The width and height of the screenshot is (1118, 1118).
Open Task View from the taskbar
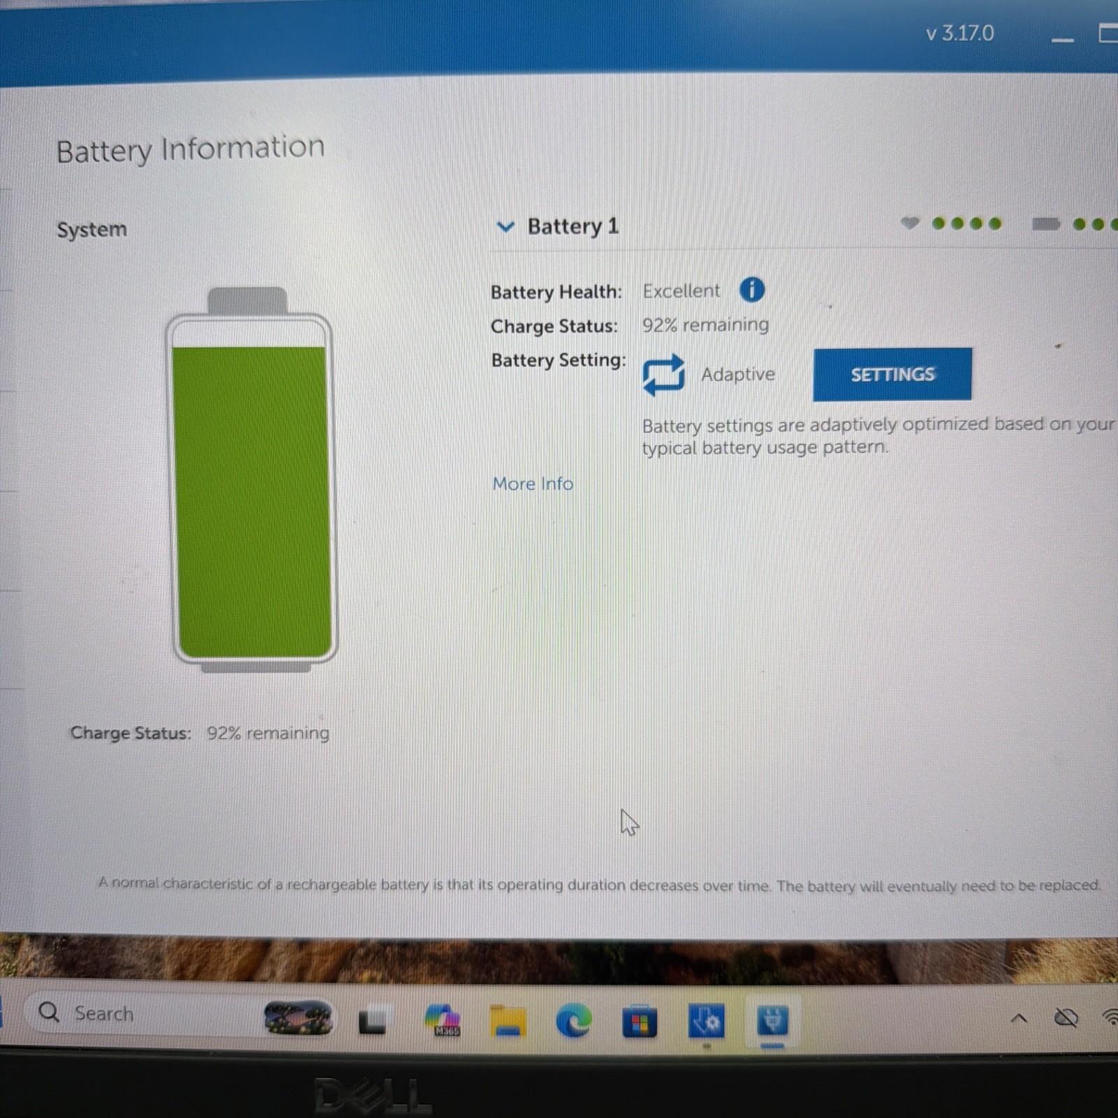(372, 1022)
